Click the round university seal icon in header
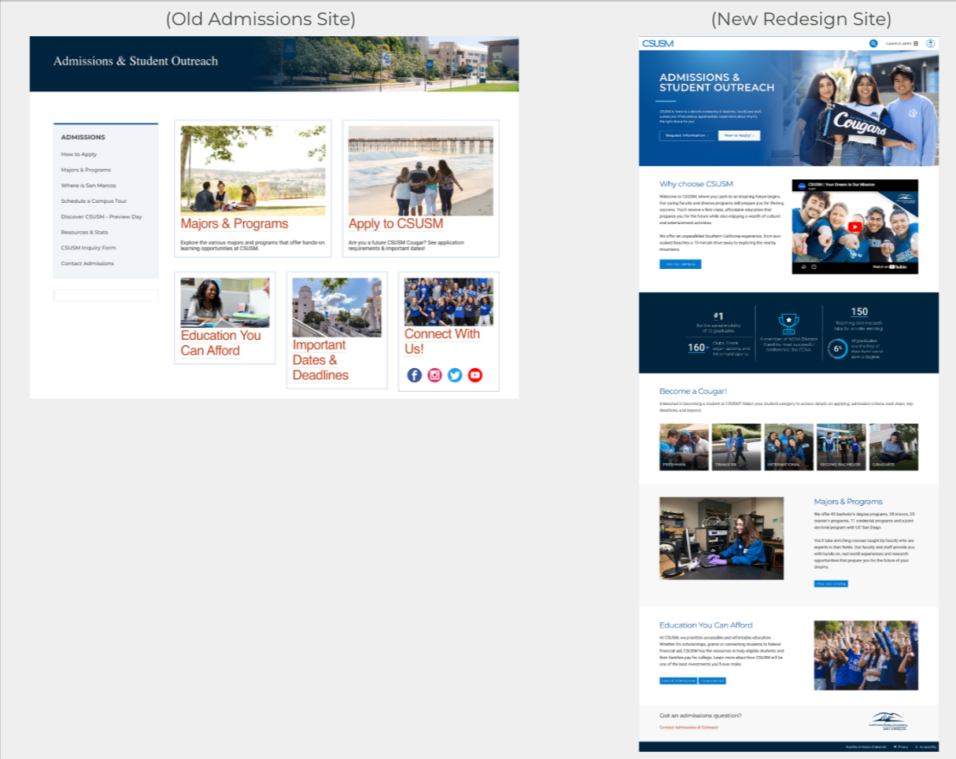956x759 pixels. click(931, 43)
